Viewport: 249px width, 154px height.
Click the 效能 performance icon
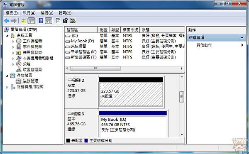coord(19,64)
